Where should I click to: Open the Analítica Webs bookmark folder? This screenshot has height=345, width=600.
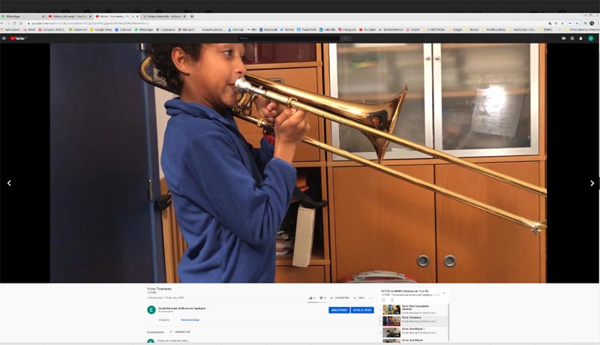tap(493, 29)
